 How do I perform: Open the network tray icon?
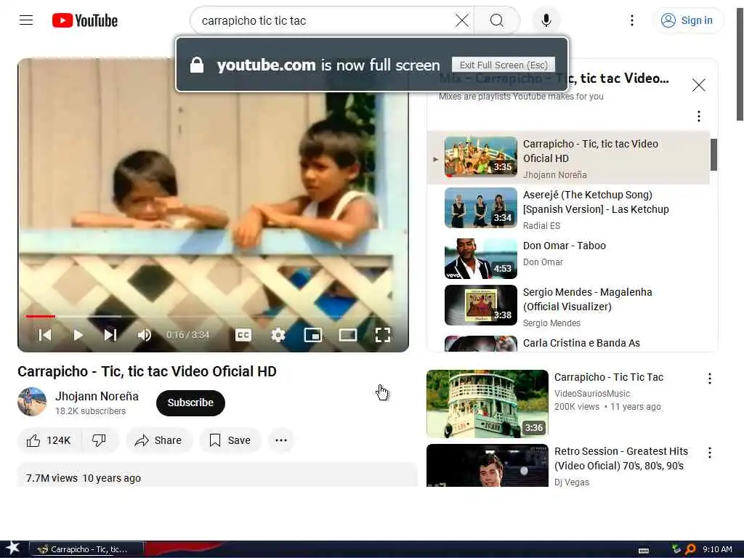(676, 549)
